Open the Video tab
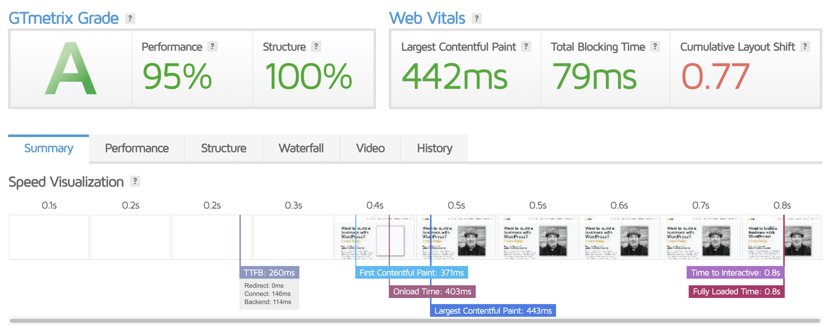The image size is (831, 334). click(x=370, y=148)
